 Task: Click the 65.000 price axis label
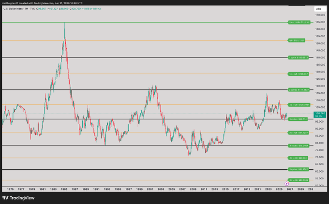320,164
